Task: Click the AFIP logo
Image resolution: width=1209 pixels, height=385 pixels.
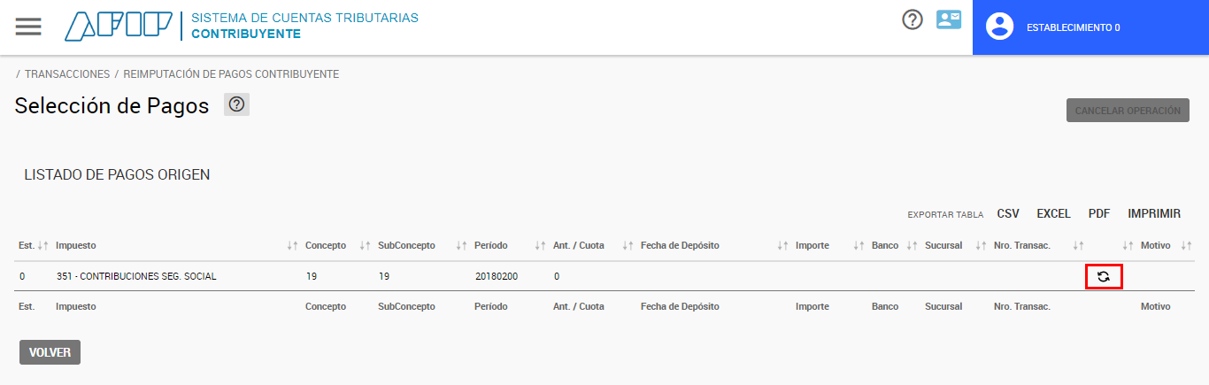Action: [x=118, y=27]
